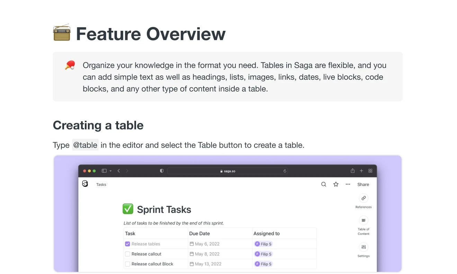This screenshot has width=457, height=274.
Task: Click the May 13, 2022 date
Action: click(206, 264)
